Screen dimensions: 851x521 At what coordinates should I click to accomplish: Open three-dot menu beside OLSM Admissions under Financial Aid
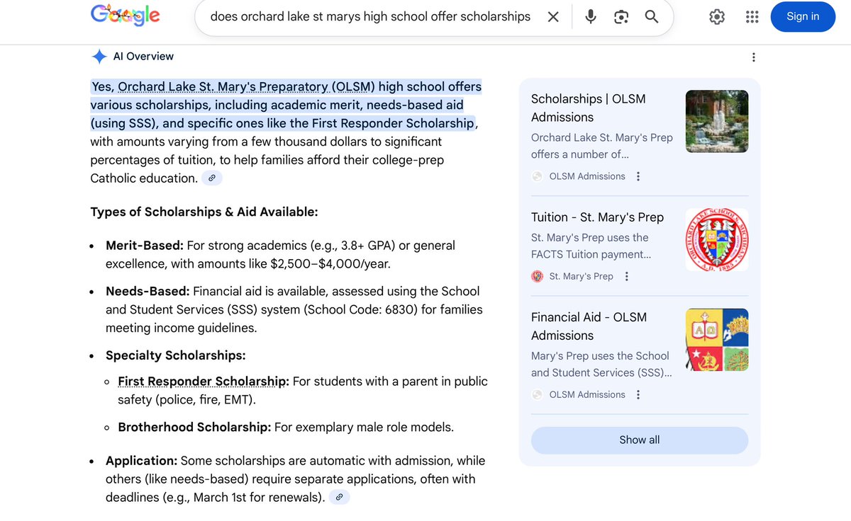[638, 394]
